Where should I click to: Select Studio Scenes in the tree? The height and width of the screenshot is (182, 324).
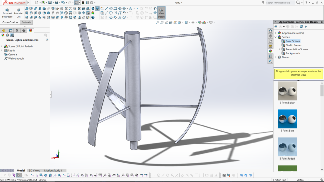293,45
